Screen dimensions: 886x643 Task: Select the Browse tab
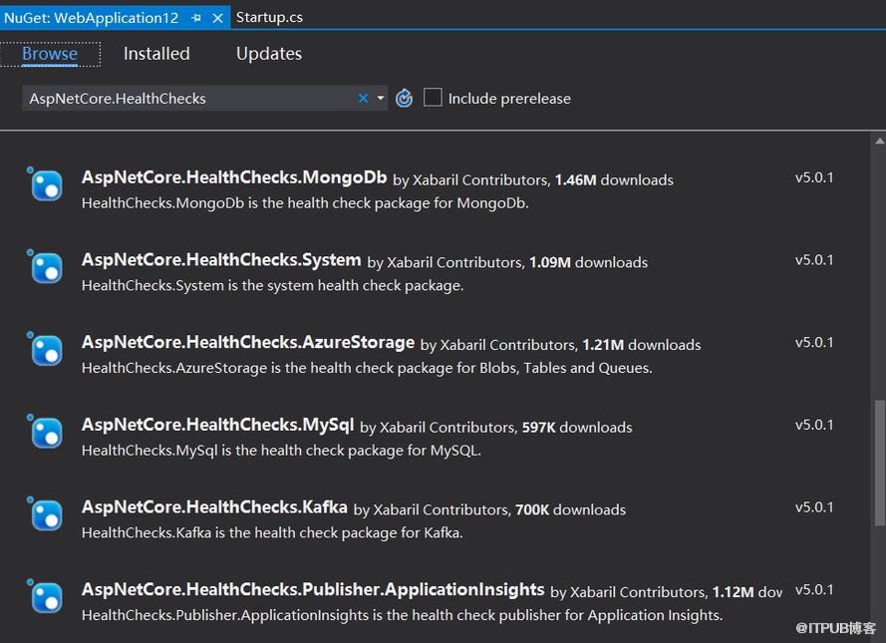tap(50, 54)
